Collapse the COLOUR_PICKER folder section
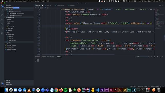This screenshot has width=165, height=93. 10,17
